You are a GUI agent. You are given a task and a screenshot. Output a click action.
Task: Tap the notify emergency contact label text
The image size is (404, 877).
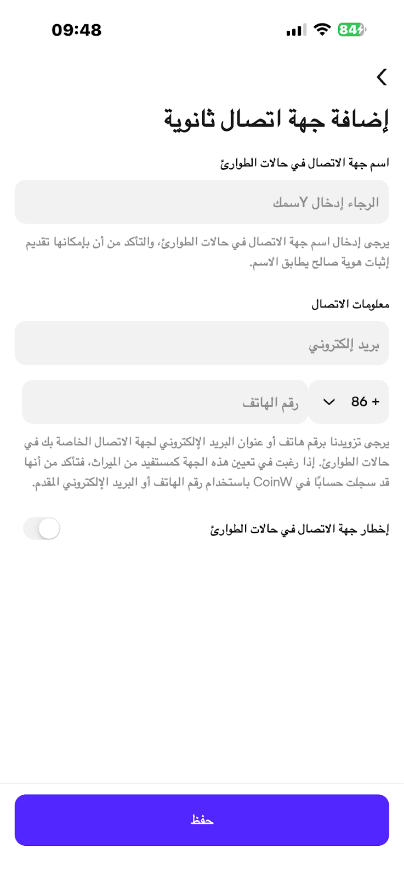(x=300, y=529)
